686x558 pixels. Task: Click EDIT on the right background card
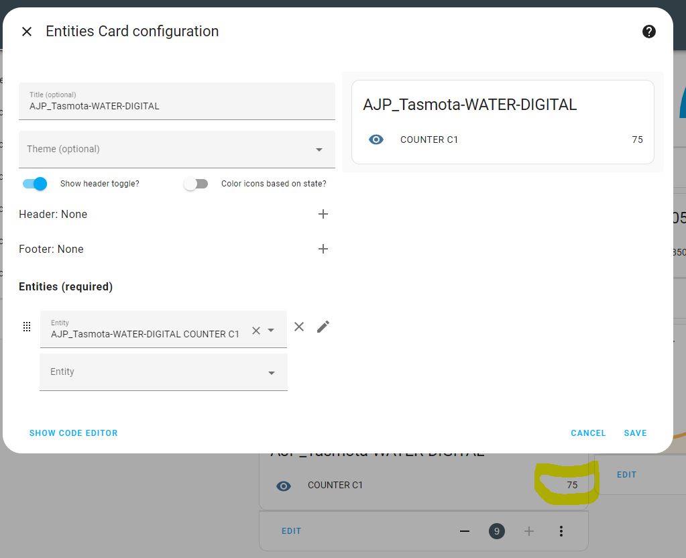(x=626, y=474)
